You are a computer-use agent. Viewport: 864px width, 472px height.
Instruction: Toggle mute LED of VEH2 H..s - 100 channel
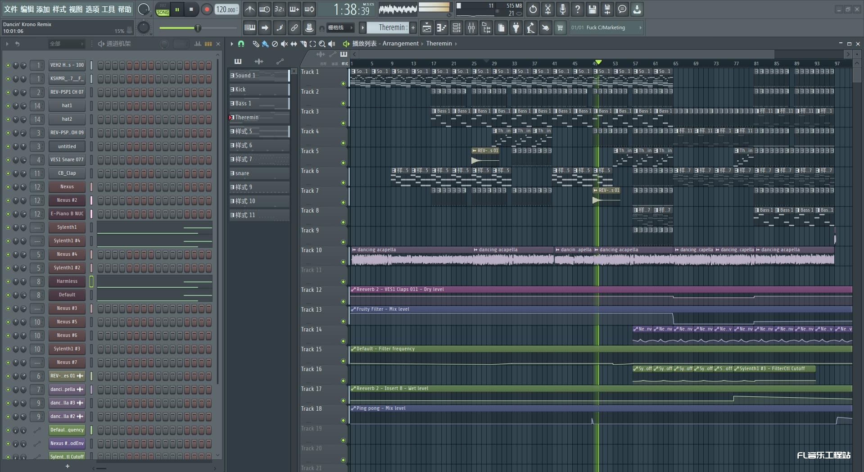(8, 65)
